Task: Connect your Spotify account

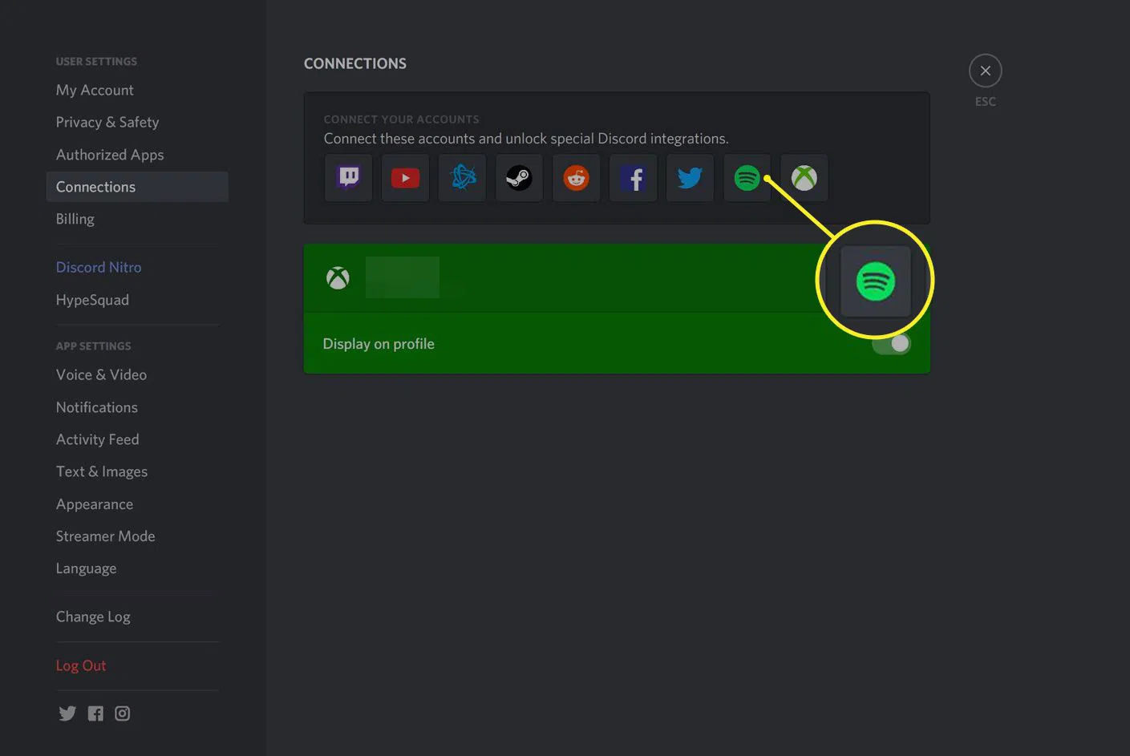Action: pos(747,177)
